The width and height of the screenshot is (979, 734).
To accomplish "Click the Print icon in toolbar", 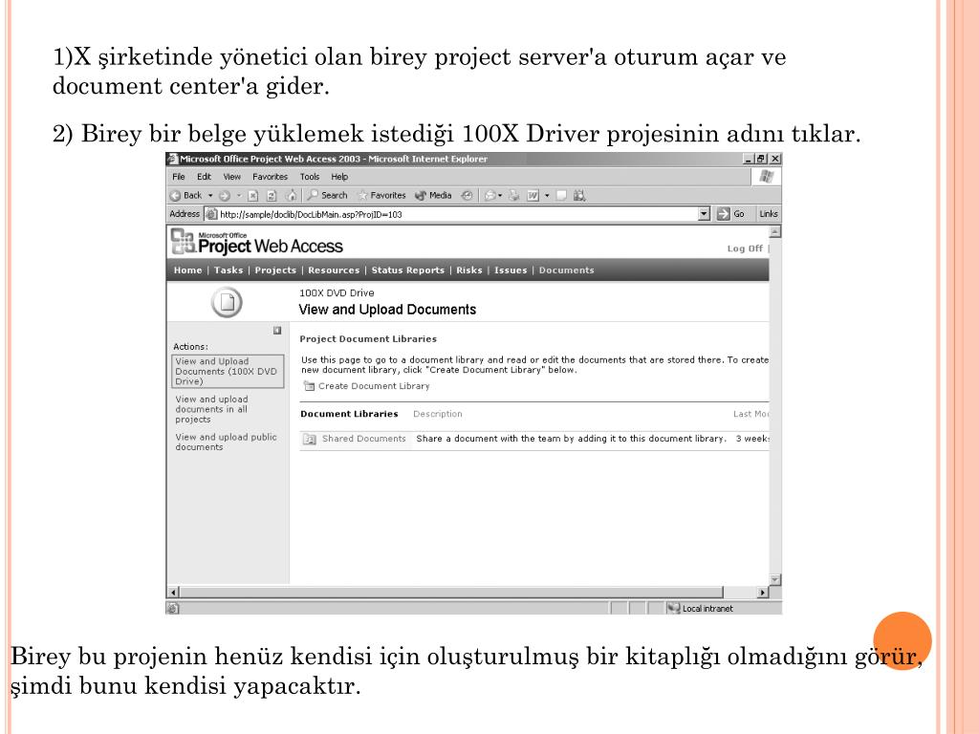I will 513,195.
